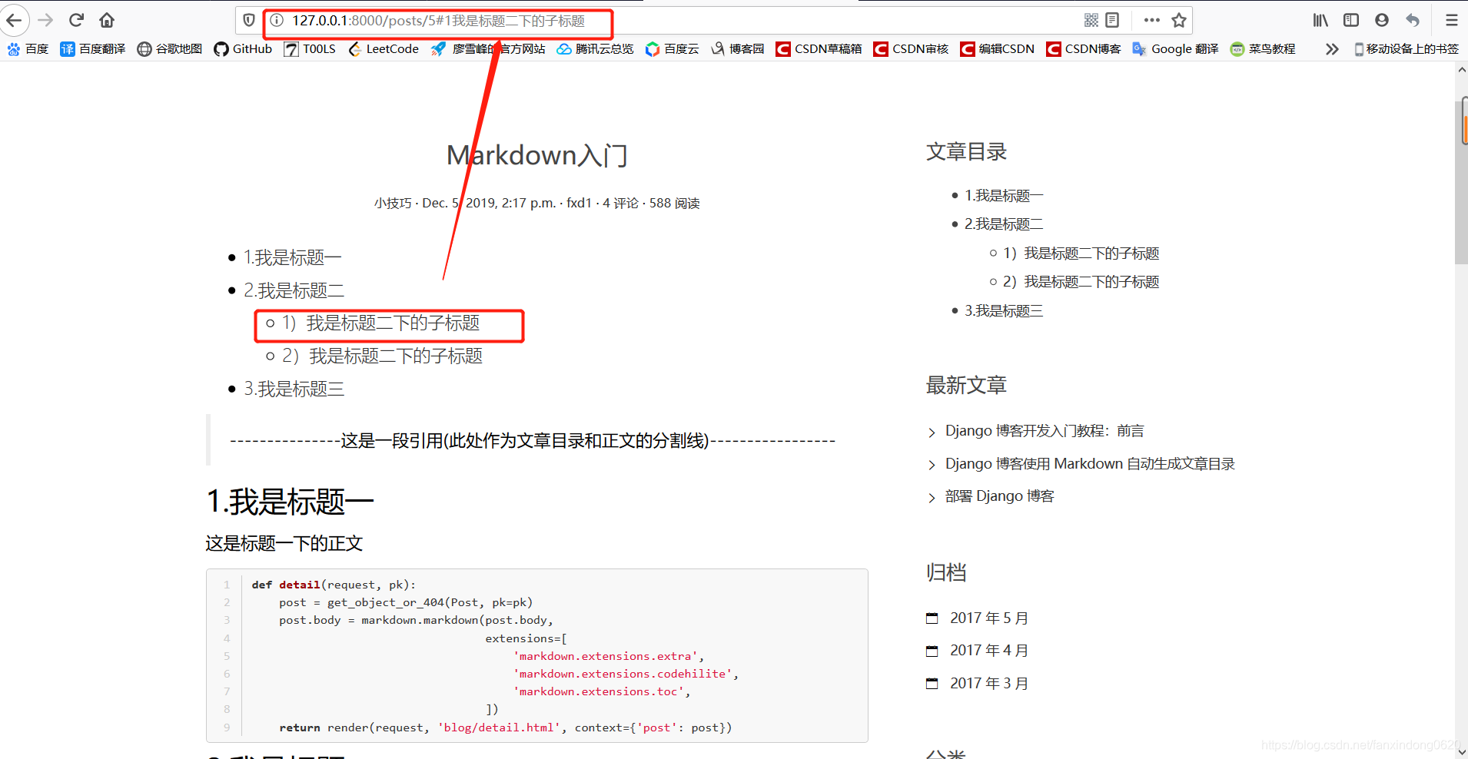Open CSDN草稿箱 bookmark
Viewport: 1468px width, 759px height.
[819, 49]
